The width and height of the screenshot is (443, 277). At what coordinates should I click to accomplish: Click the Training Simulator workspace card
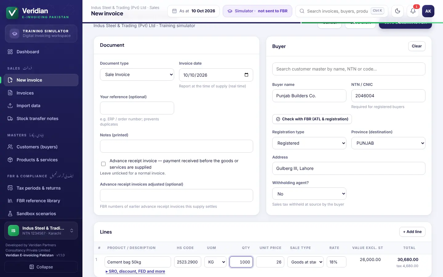click(x=41, y=34)
